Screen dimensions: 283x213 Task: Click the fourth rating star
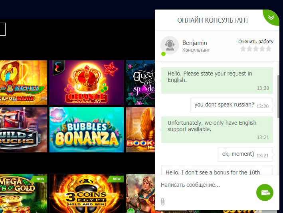tap(262, 48)
